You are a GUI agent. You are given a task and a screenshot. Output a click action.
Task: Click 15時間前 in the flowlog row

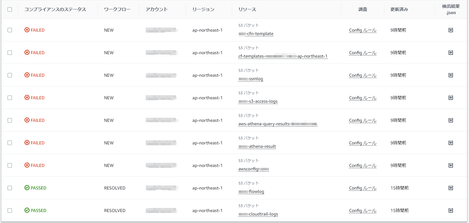click(399, 188)
